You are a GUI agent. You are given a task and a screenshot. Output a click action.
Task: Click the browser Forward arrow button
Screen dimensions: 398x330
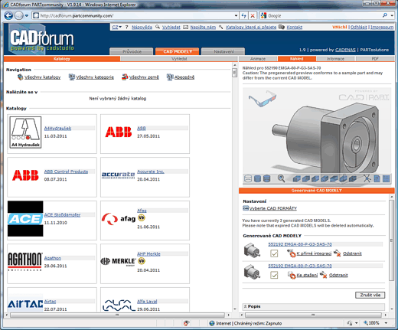pyautogui.click(x=18, y=16)
